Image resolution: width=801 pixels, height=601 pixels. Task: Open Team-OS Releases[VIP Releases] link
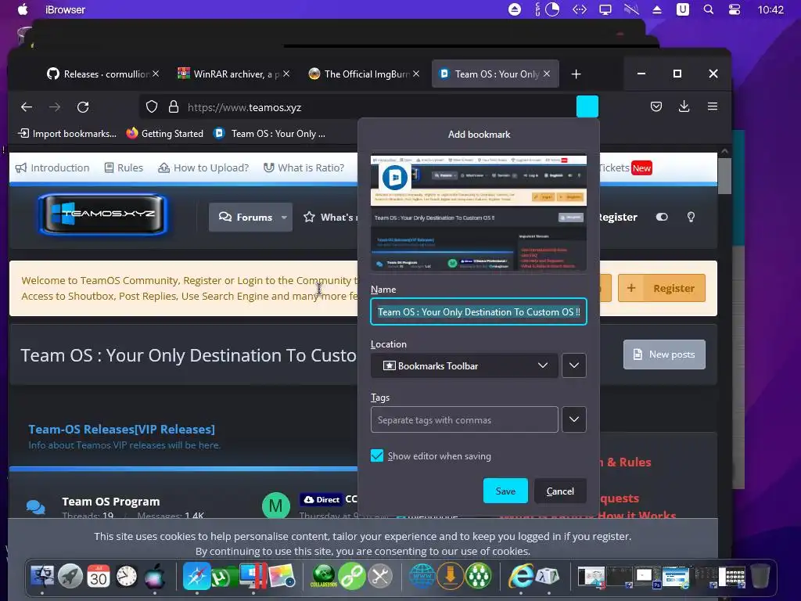(121, 430)
